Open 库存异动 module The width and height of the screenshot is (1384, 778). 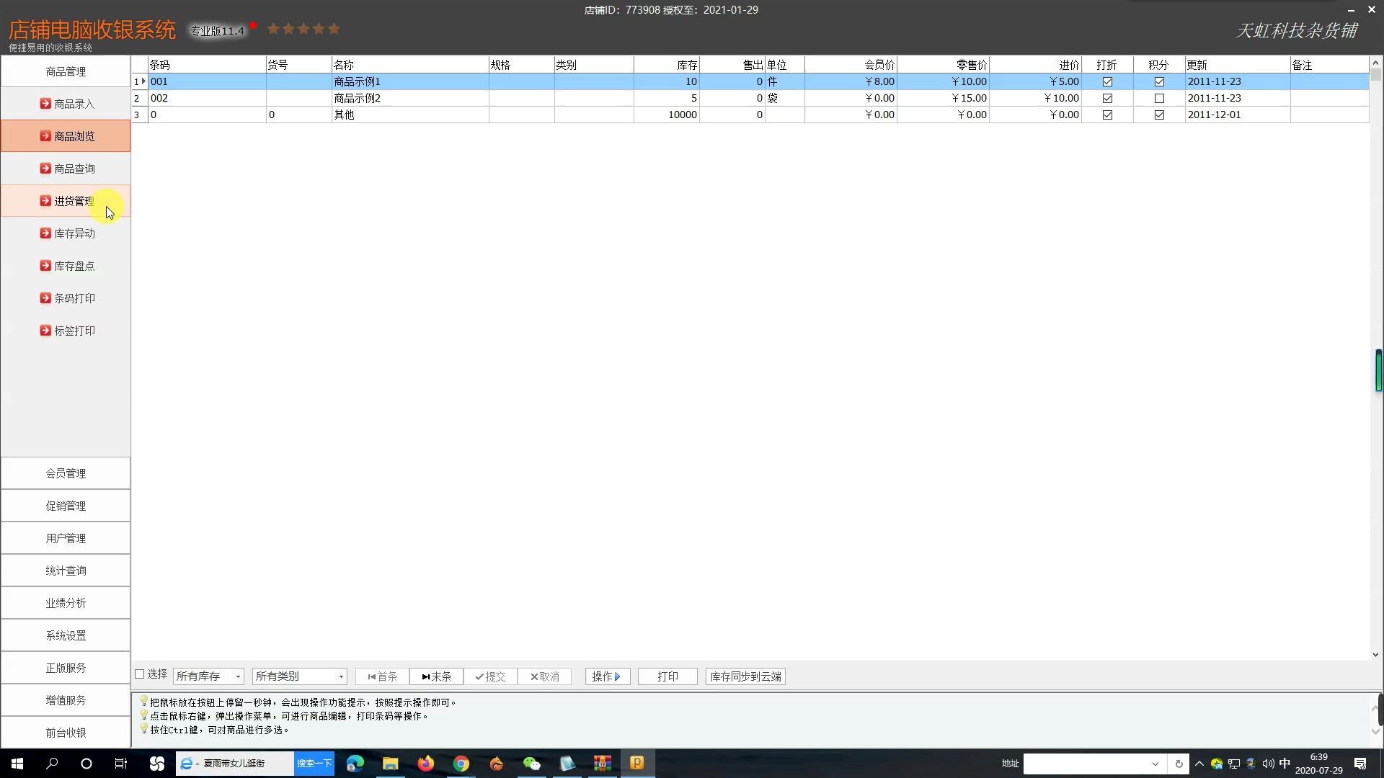74,233
